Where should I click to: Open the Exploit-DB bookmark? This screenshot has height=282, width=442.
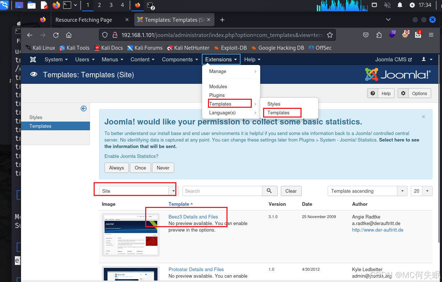tap(230, 48)
